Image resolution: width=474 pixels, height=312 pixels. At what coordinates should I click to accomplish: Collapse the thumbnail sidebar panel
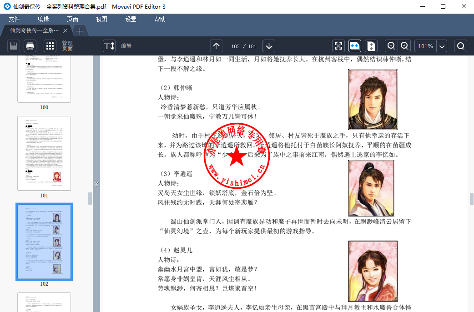coord(96,184)
